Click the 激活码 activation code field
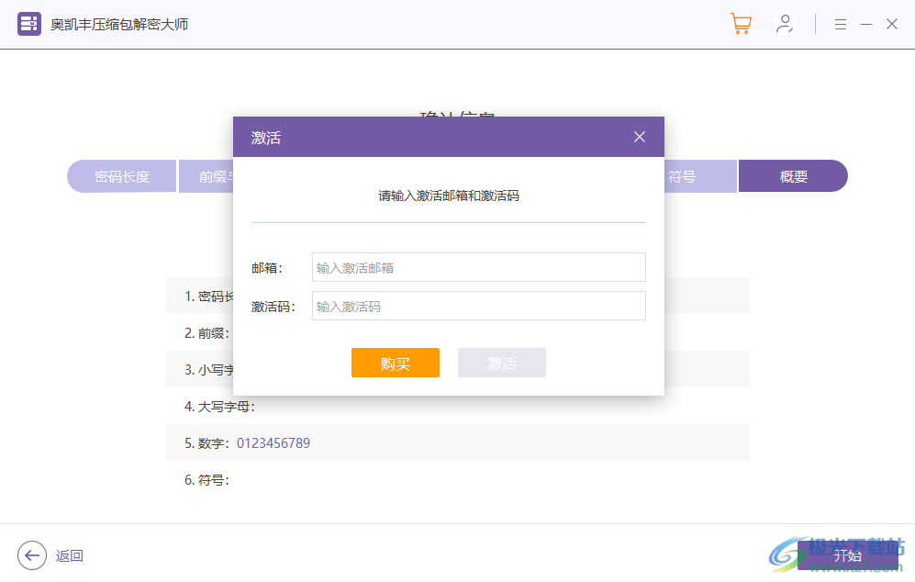The width and height of the screenshot is (915, 582). point(478,306)
